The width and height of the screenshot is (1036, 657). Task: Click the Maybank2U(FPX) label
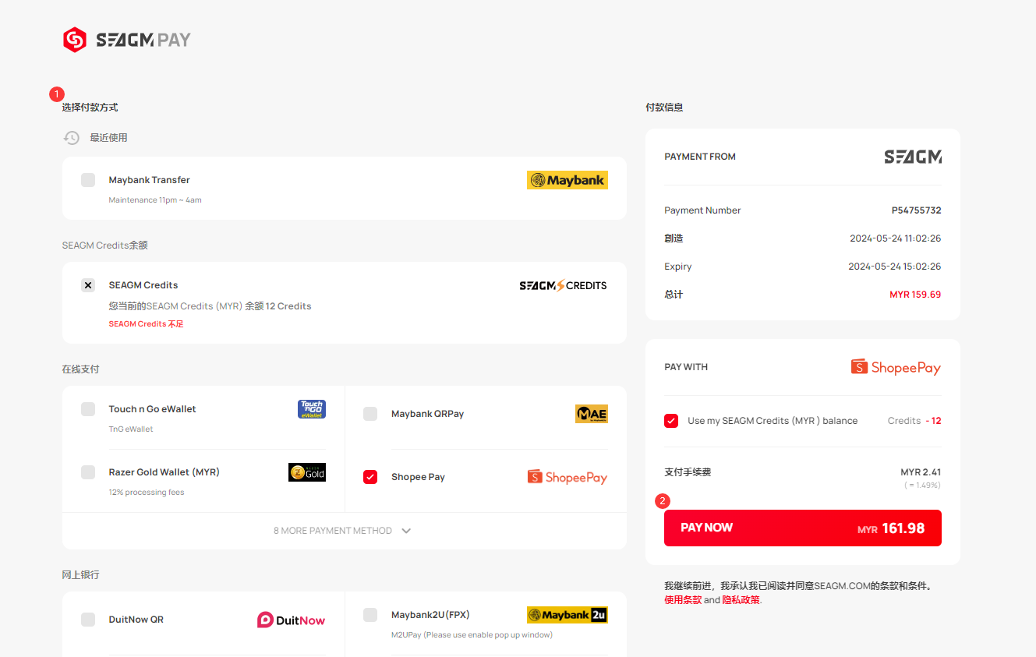430,615
